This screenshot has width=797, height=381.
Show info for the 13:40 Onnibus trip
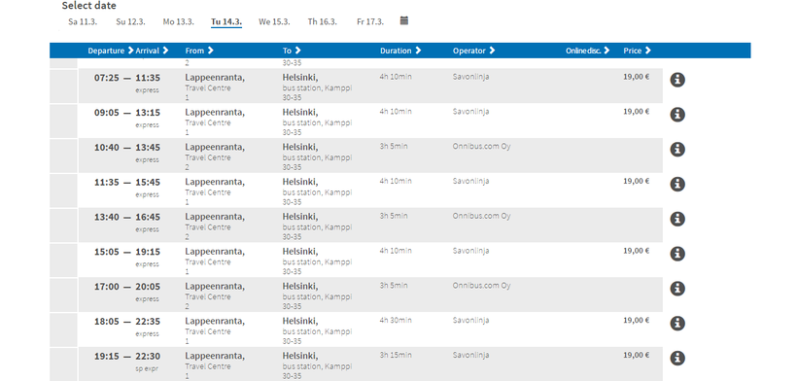677,219
